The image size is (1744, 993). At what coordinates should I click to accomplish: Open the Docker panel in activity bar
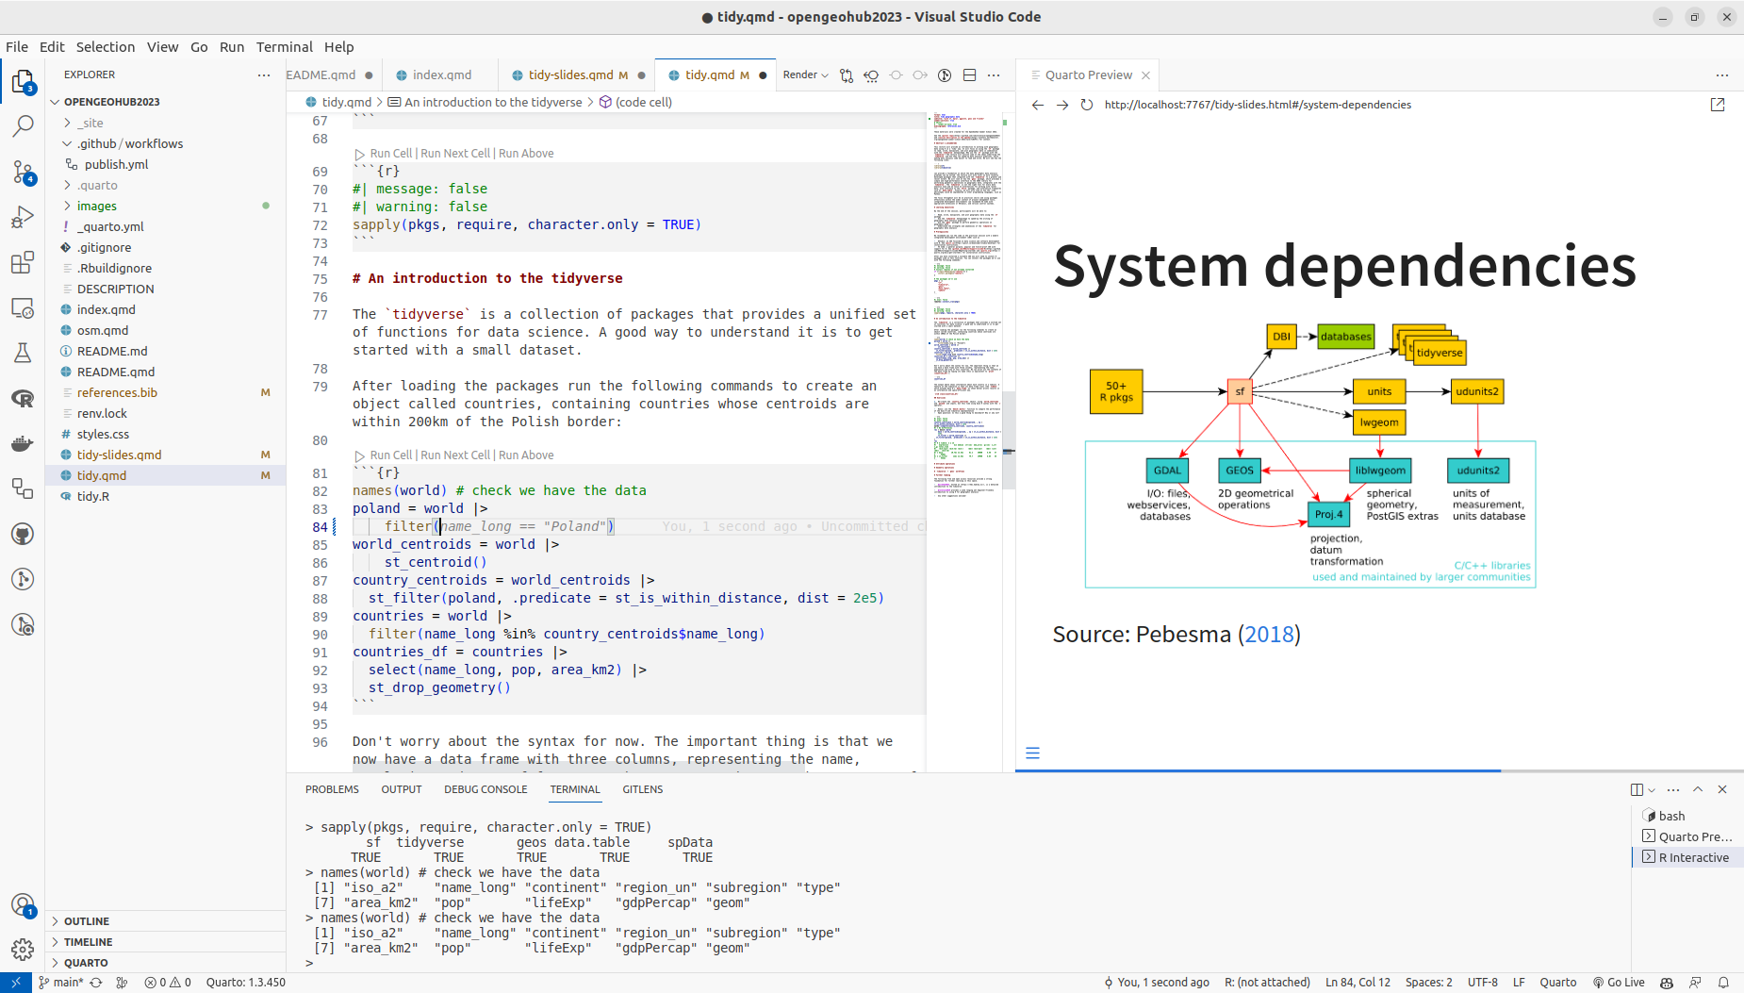point(23,443)
